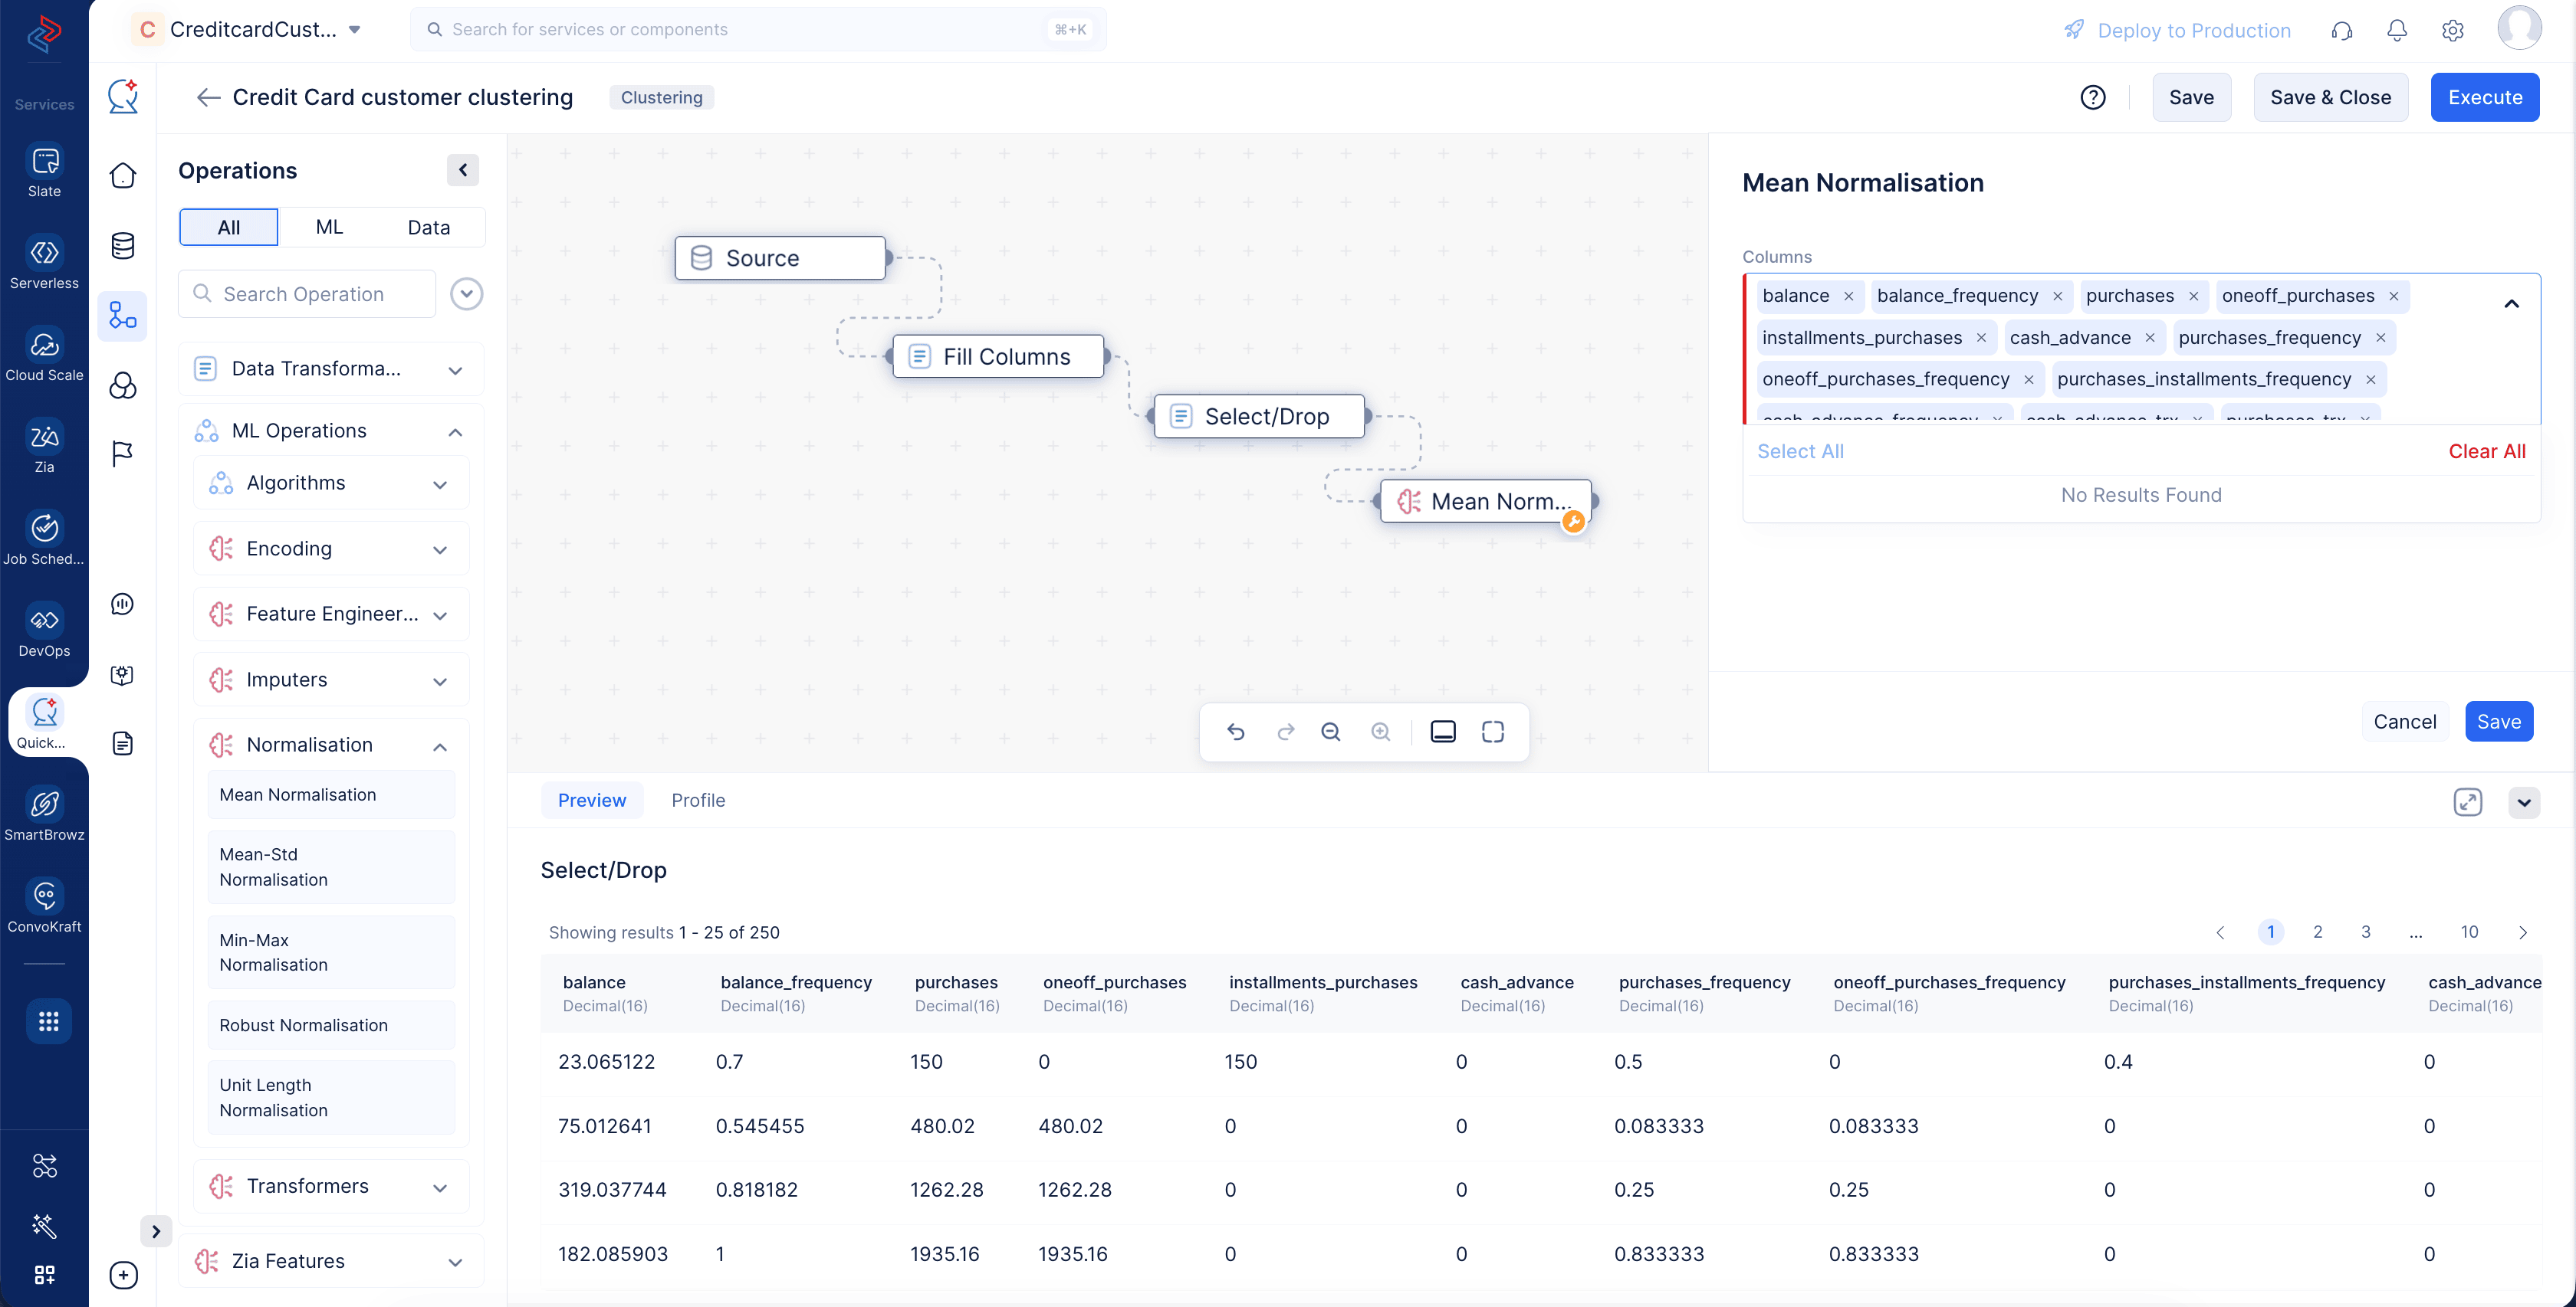Click Clear All columns link
Screen dimensions: 2576x1307
(2487, 452)
